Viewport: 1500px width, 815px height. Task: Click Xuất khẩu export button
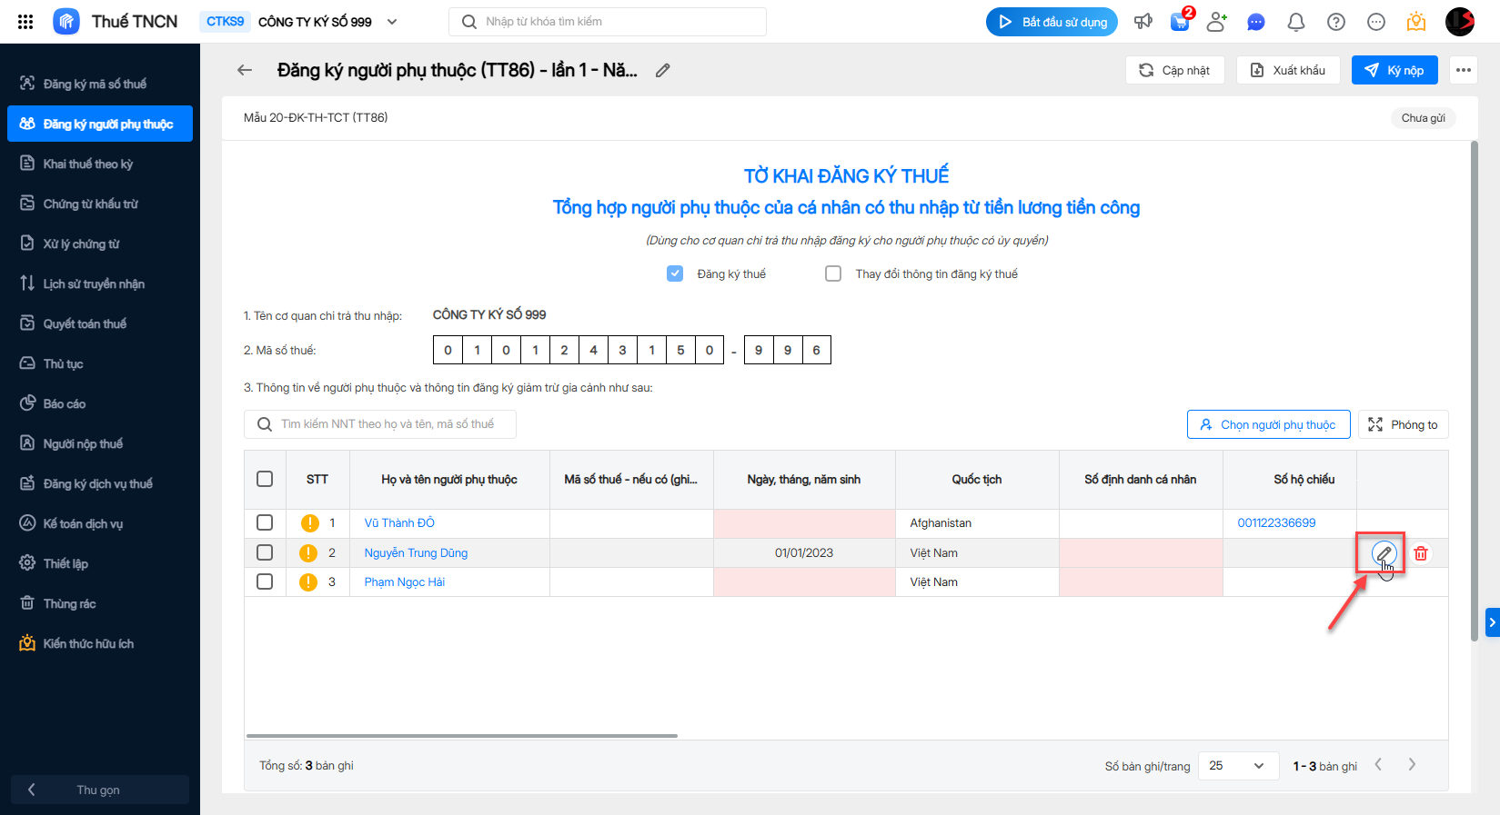point(1288,70)
